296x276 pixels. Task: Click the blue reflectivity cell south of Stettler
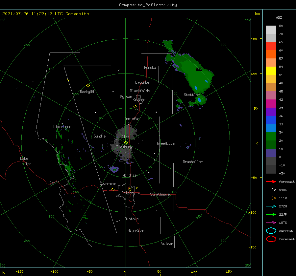(199, 99)
